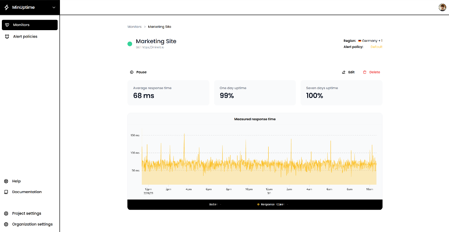
Task: Pause the Marketing Site monitor
Action: [139, 72]
